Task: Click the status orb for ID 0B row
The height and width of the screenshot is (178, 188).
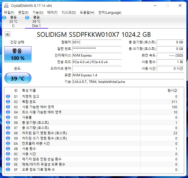Action: [x=8, y=149]
